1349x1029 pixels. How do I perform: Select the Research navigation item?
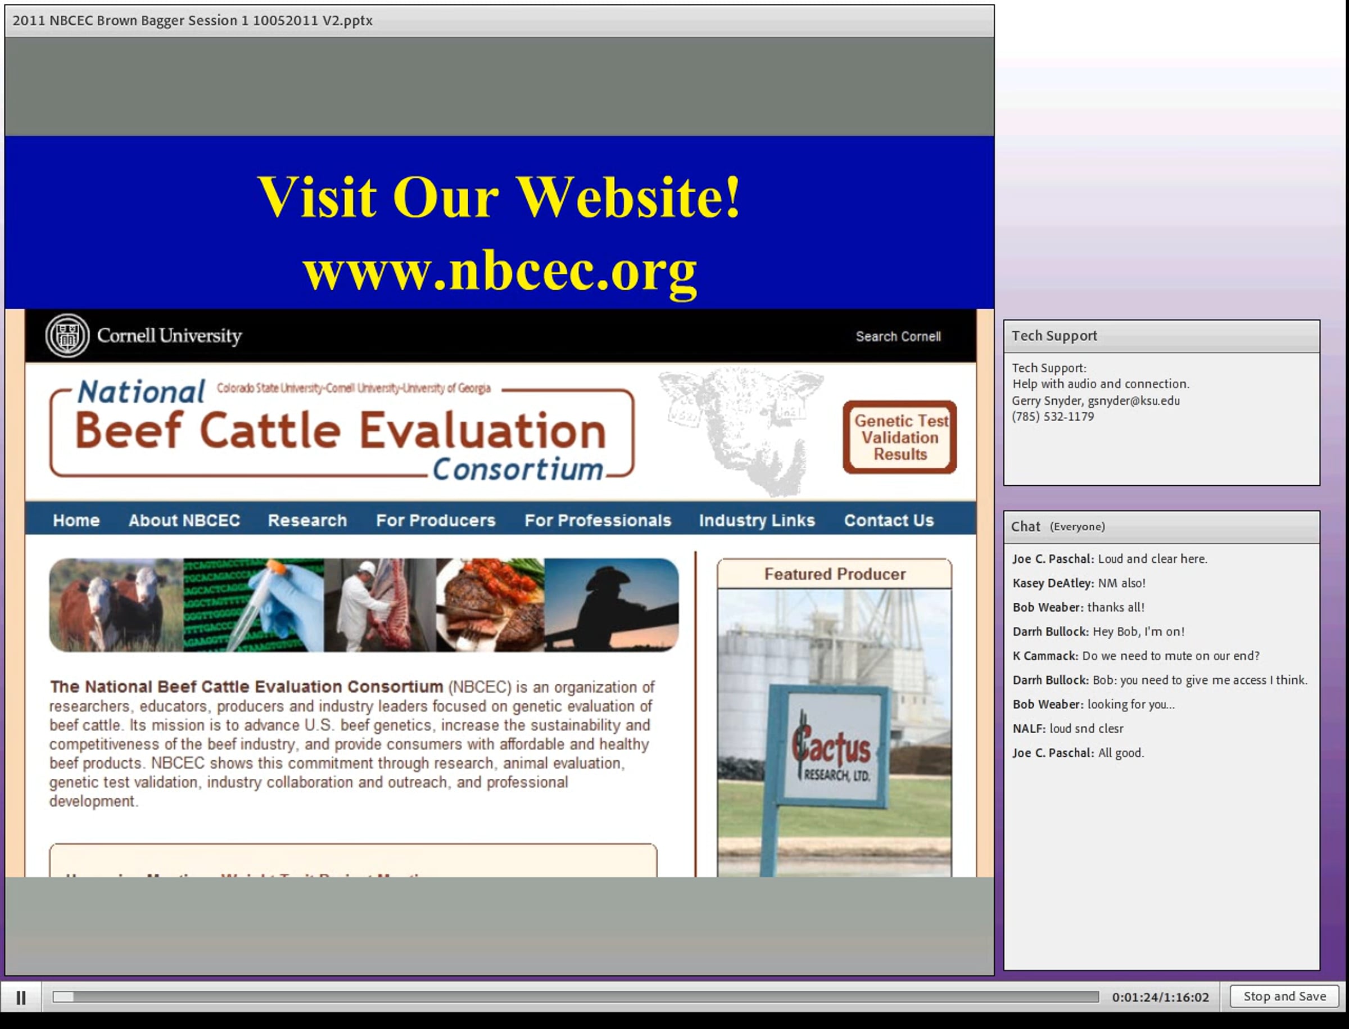click(307, 520)
